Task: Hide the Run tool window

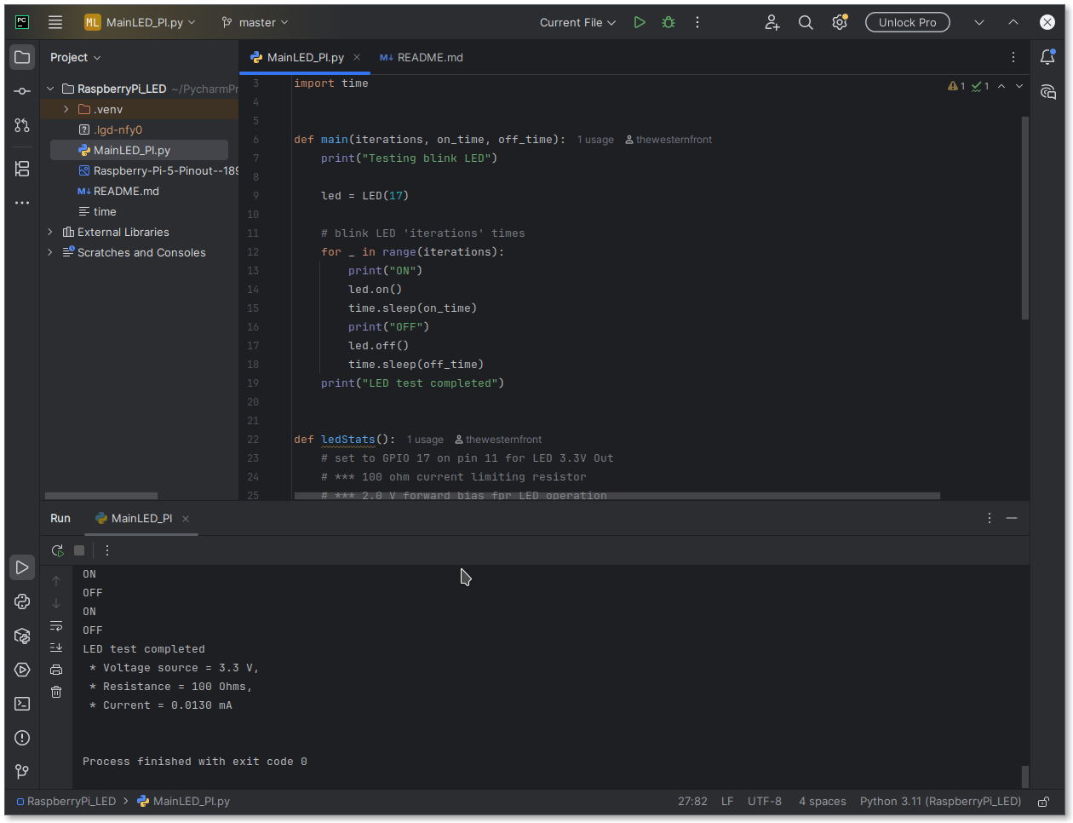Action: (1012, 518)
